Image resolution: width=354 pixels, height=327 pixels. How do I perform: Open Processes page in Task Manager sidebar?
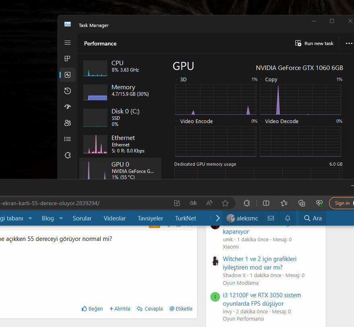(x=68, y=59)
